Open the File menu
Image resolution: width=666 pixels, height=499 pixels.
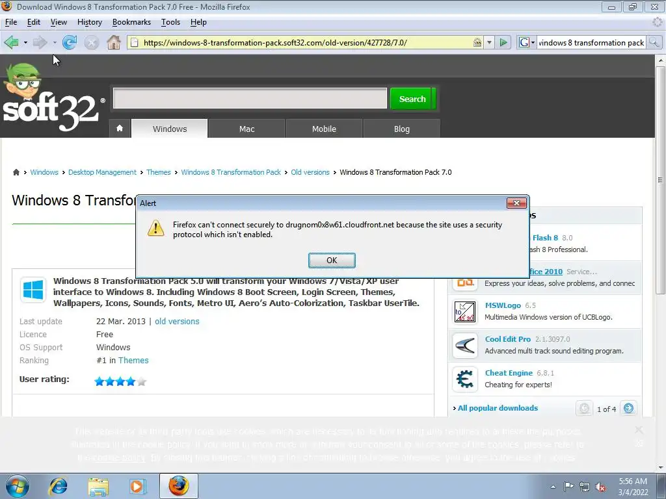(x=10, y=22)
